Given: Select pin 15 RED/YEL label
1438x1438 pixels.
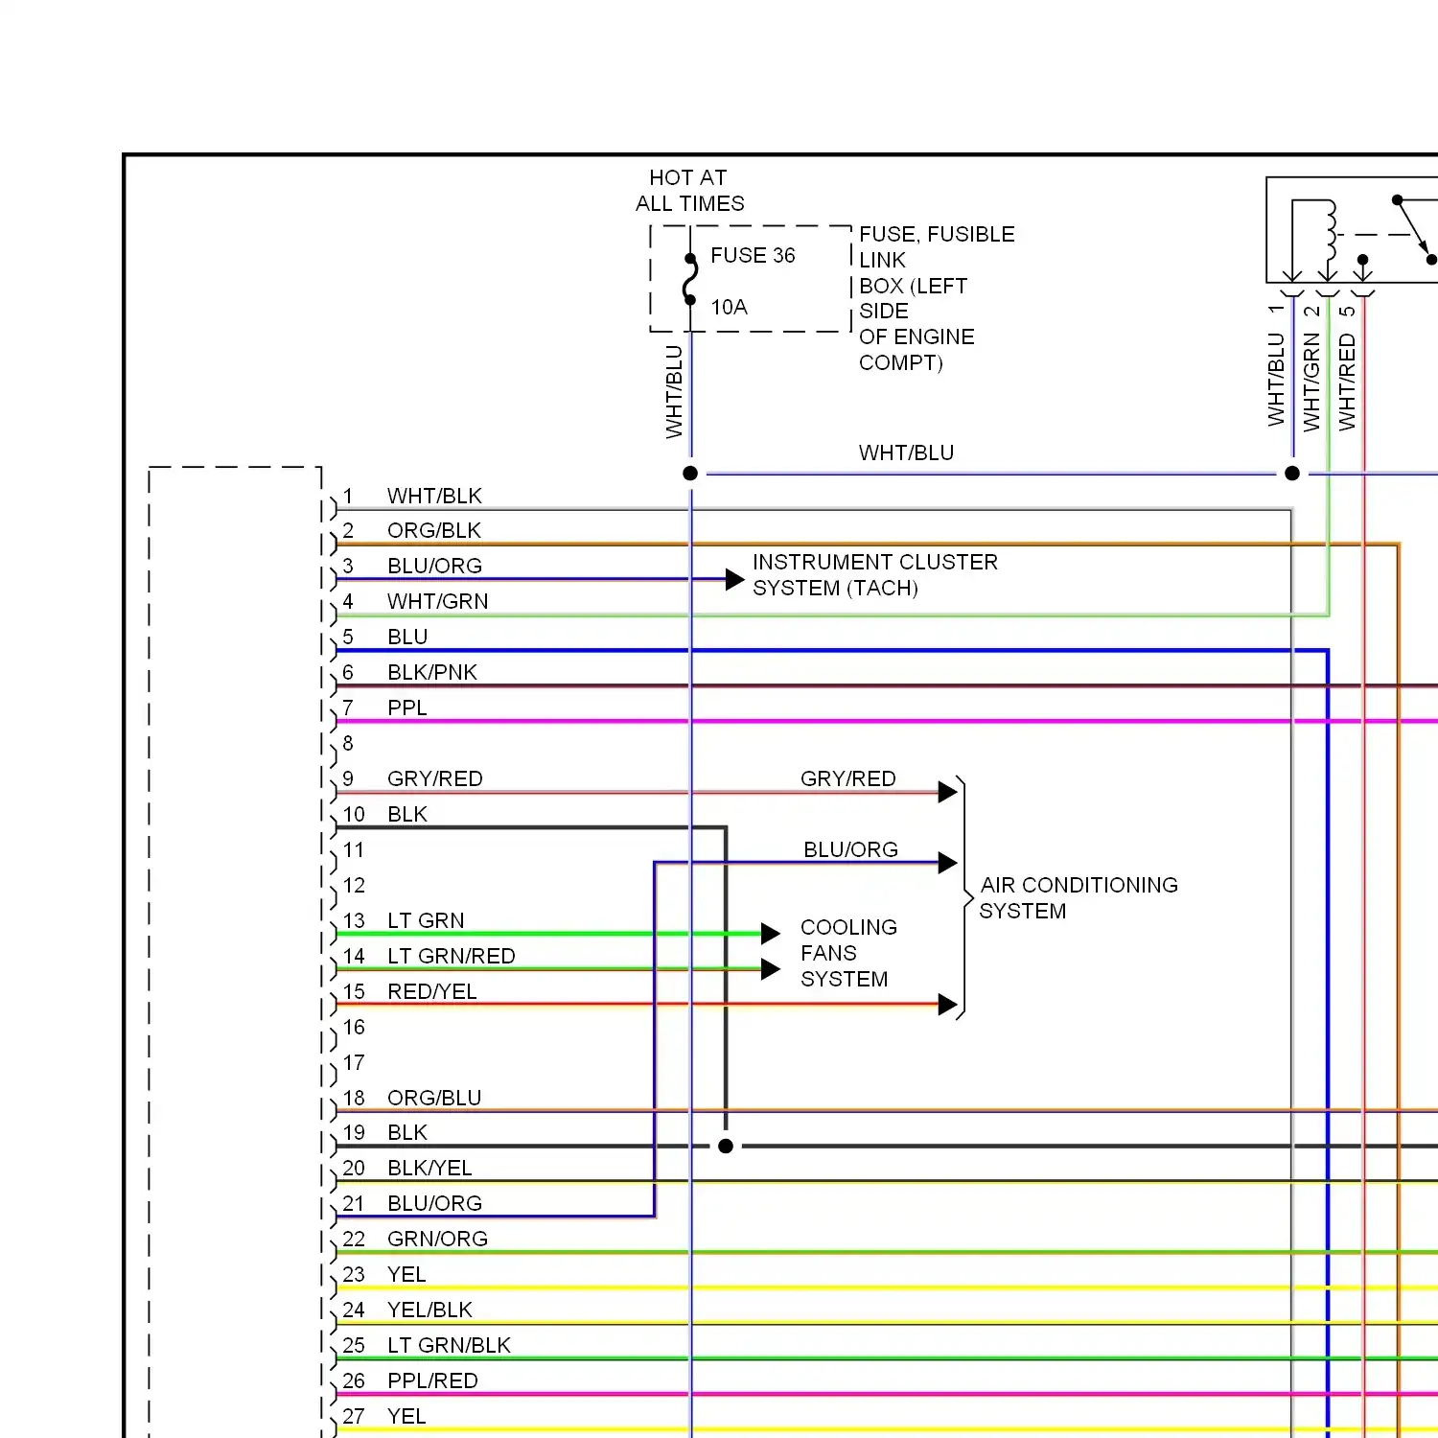Looking at the screenshot, I should (432, 991).
